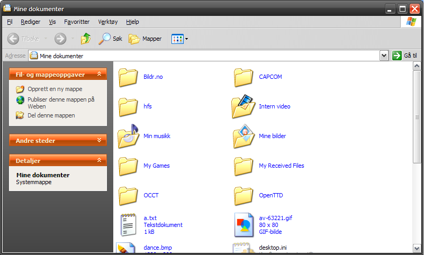Open the Favoritter menu
Image resolution: width=424 pixels, height=255 pixels.
[77, 22]
